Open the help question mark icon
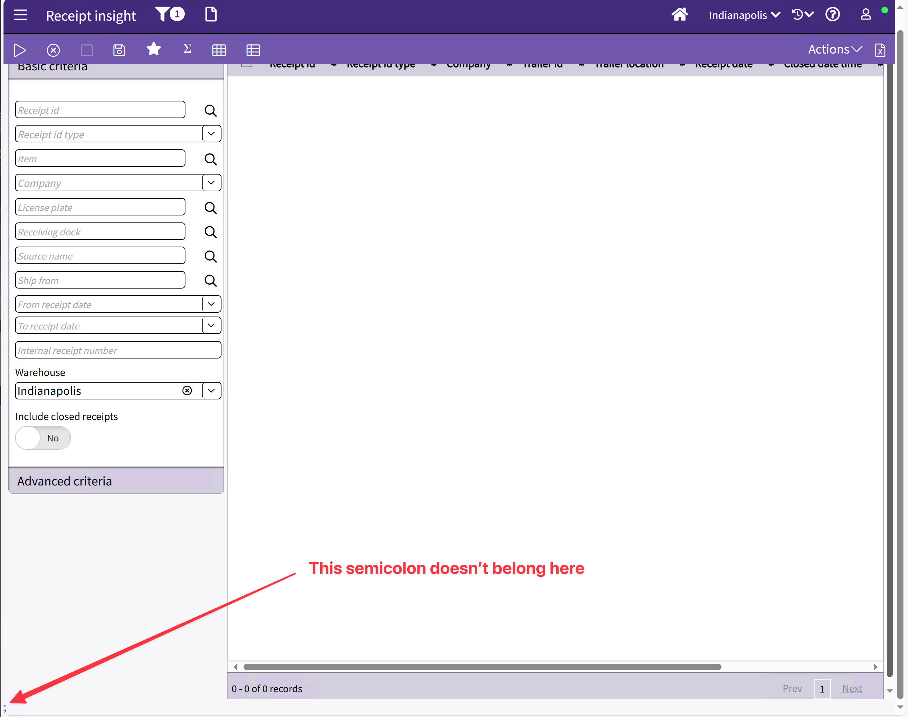The image size is (908, 717). tap(832, 15)
